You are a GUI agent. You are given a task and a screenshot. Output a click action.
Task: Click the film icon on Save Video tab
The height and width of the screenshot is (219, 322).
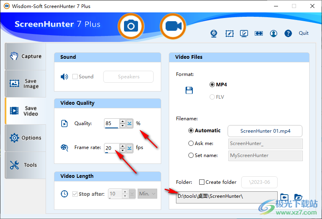[x=14, y=111]
